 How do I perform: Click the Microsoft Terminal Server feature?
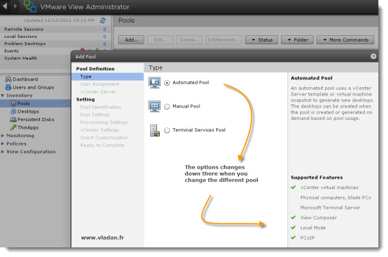pyautogui.click(x=330, y=208)
